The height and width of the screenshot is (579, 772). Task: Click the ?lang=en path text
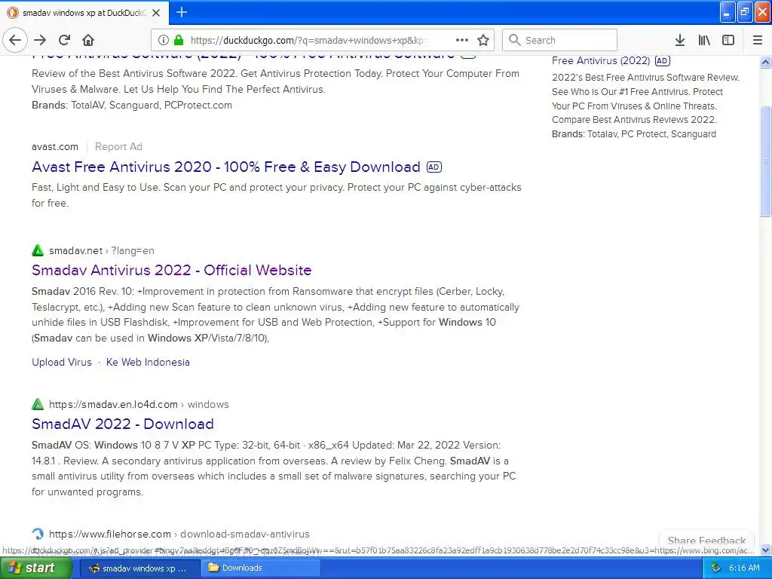click(x=133, y=250)
